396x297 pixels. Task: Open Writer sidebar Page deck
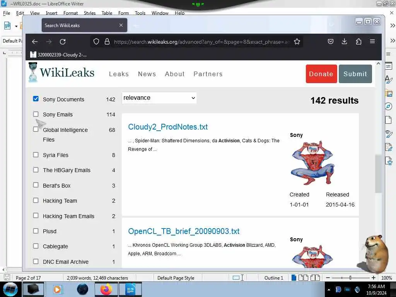[388, 120]
